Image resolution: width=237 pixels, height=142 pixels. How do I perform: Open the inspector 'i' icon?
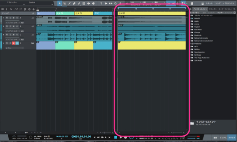tap(7, 9)
